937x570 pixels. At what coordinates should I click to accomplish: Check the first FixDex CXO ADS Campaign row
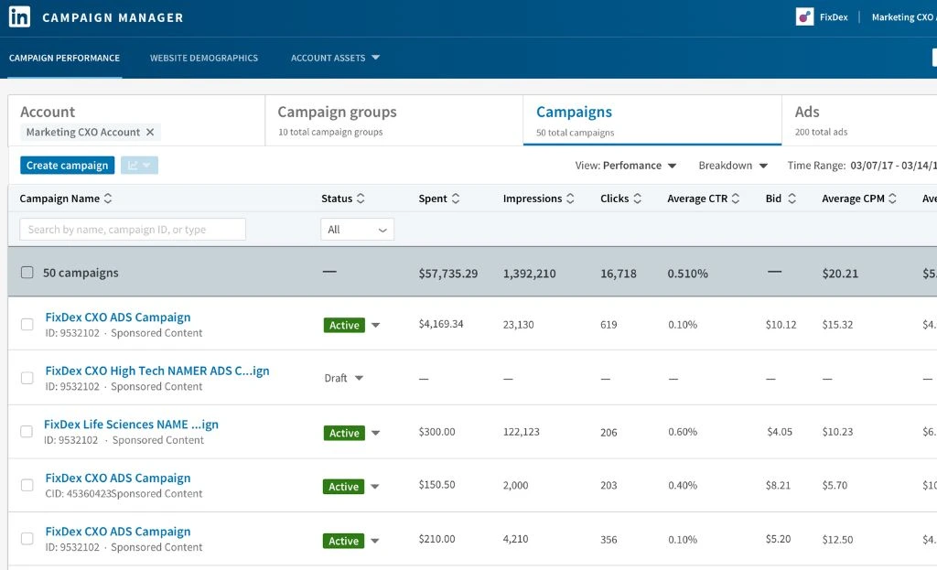point(27,325)
